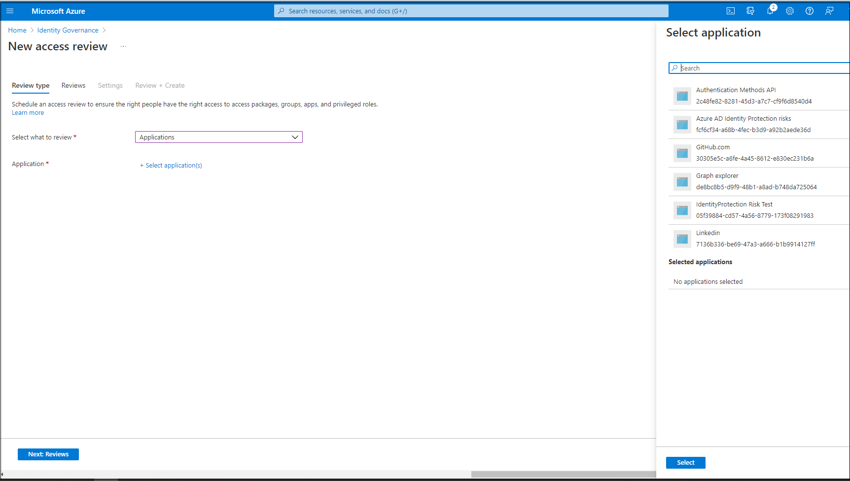Image resolution: width=850 pixels, height=481 pixels.
Task: Click the magnifier icon in the application search box
Action: pos(675,68)
